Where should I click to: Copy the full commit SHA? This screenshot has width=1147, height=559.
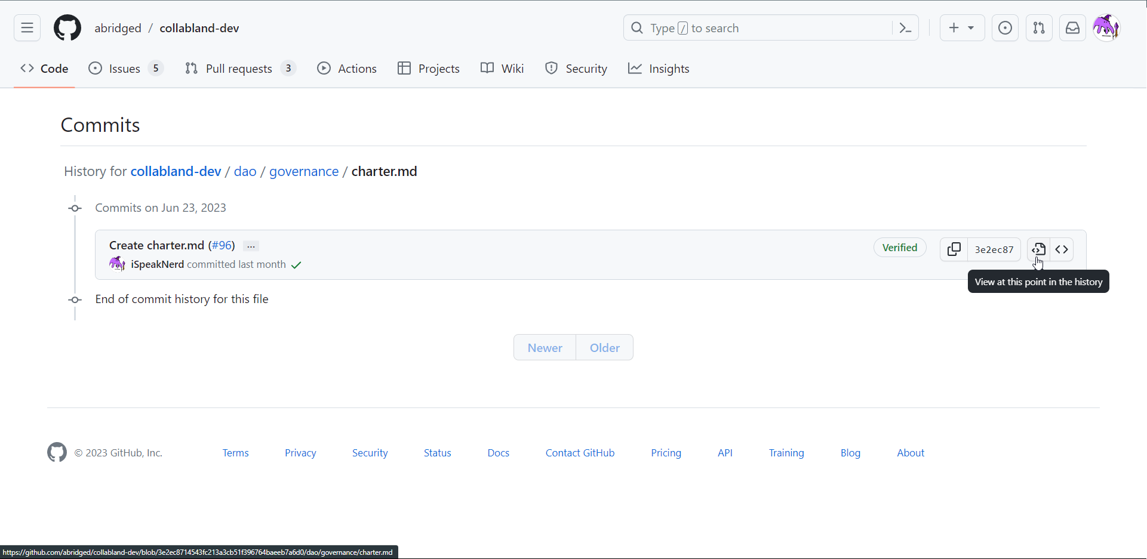tap(954, 249)
